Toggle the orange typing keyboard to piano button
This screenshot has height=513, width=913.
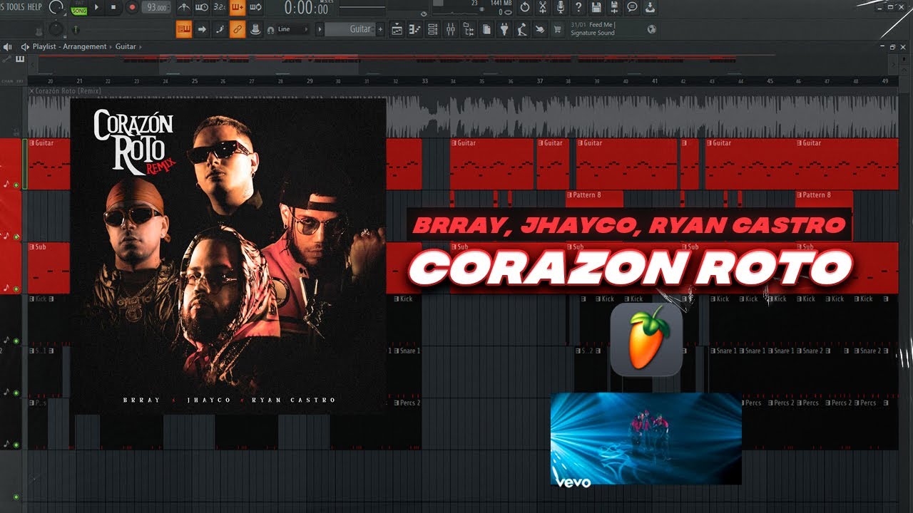[183, 29]
